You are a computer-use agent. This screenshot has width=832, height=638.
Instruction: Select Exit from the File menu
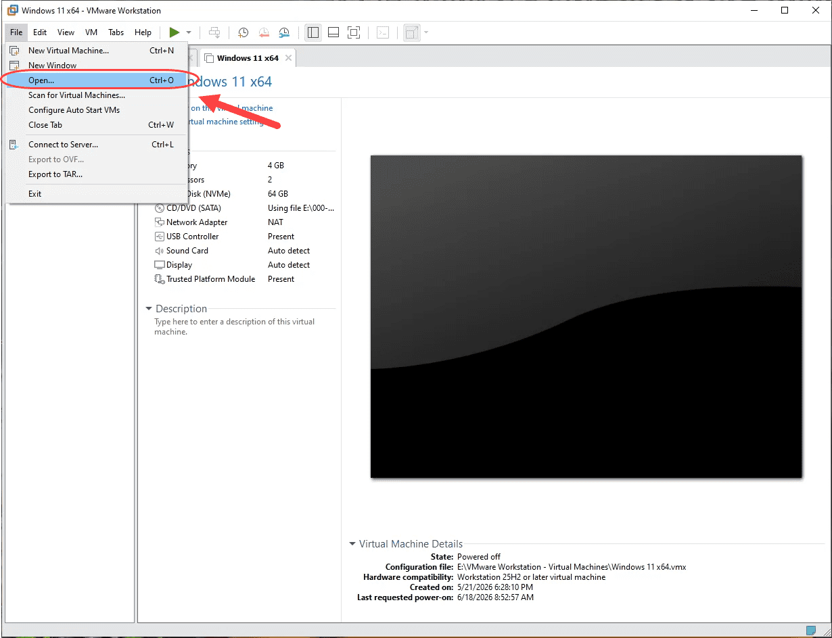(97, 194)
